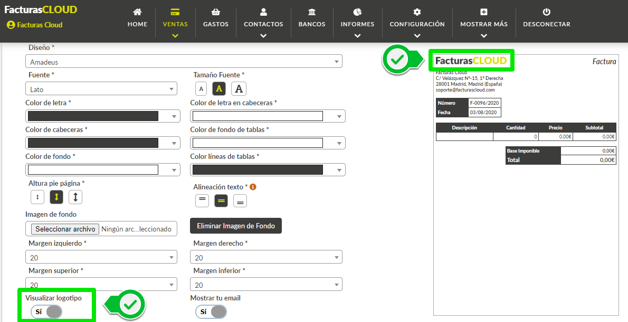
Task: Click the Seleccionar archivo button
Action: pos(65,229)
